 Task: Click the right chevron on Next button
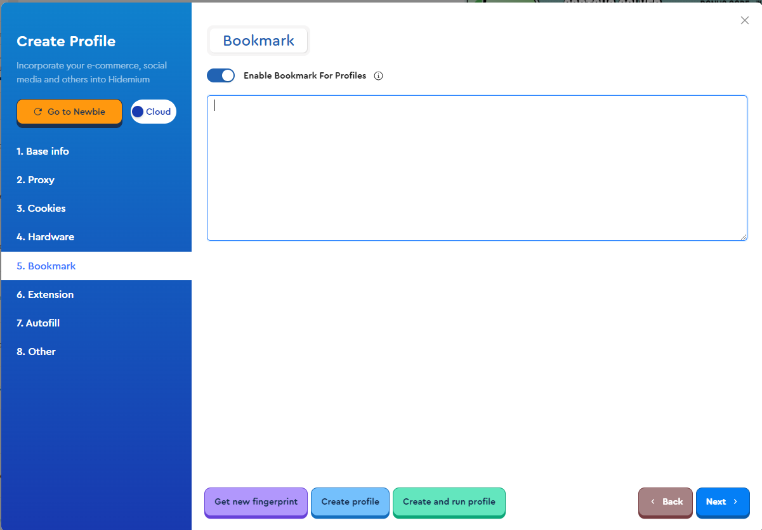point(735,501)
